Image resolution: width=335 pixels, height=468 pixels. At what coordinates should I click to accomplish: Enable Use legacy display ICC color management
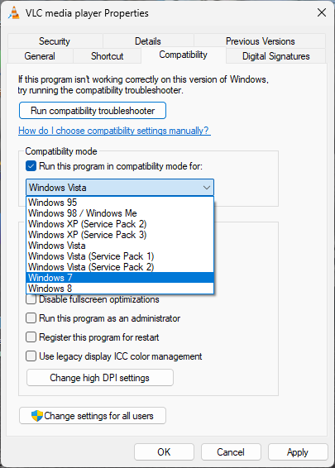point(31,356)
